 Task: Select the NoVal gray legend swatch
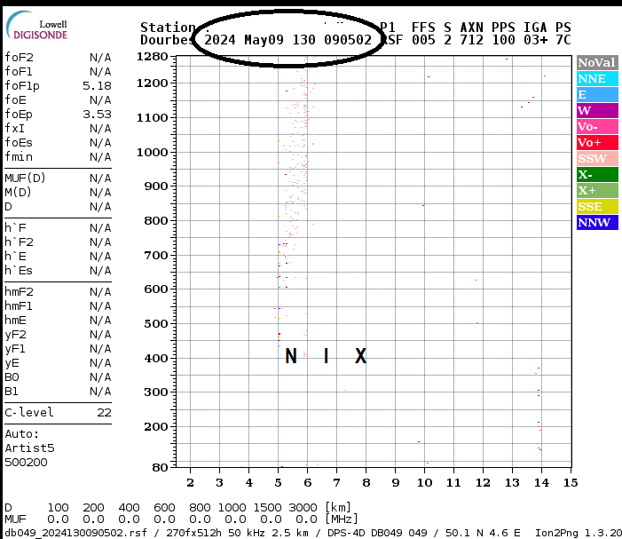point(596,63)
